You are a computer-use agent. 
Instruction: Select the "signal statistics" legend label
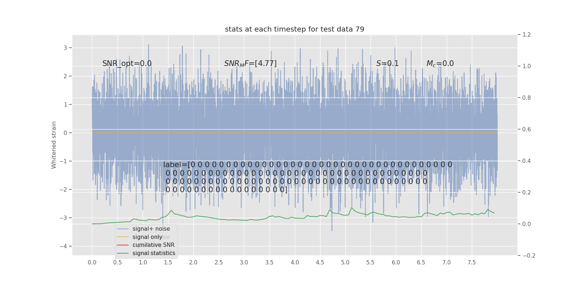[154, 253]
